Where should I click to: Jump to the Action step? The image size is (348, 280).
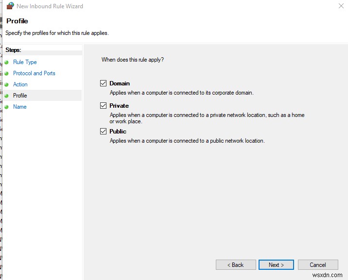[20, 84]
